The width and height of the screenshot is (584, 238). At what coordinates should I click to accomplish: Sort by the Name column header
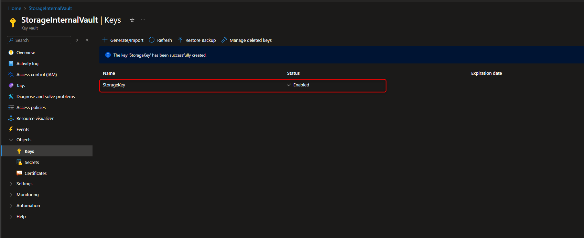[109, 73]
